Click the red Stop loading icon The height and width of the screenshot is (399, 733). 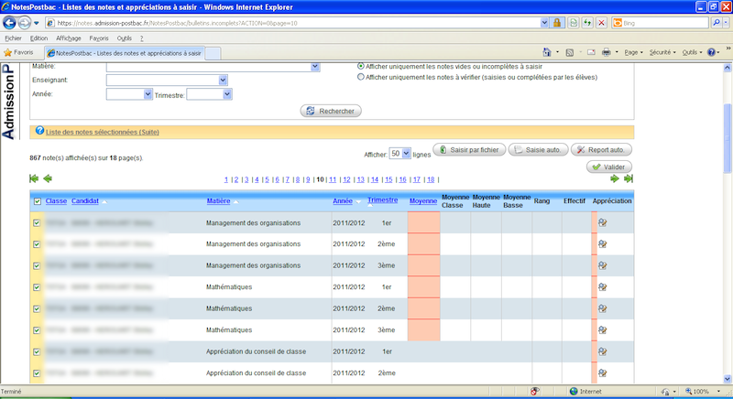click(x=601, y=22)
